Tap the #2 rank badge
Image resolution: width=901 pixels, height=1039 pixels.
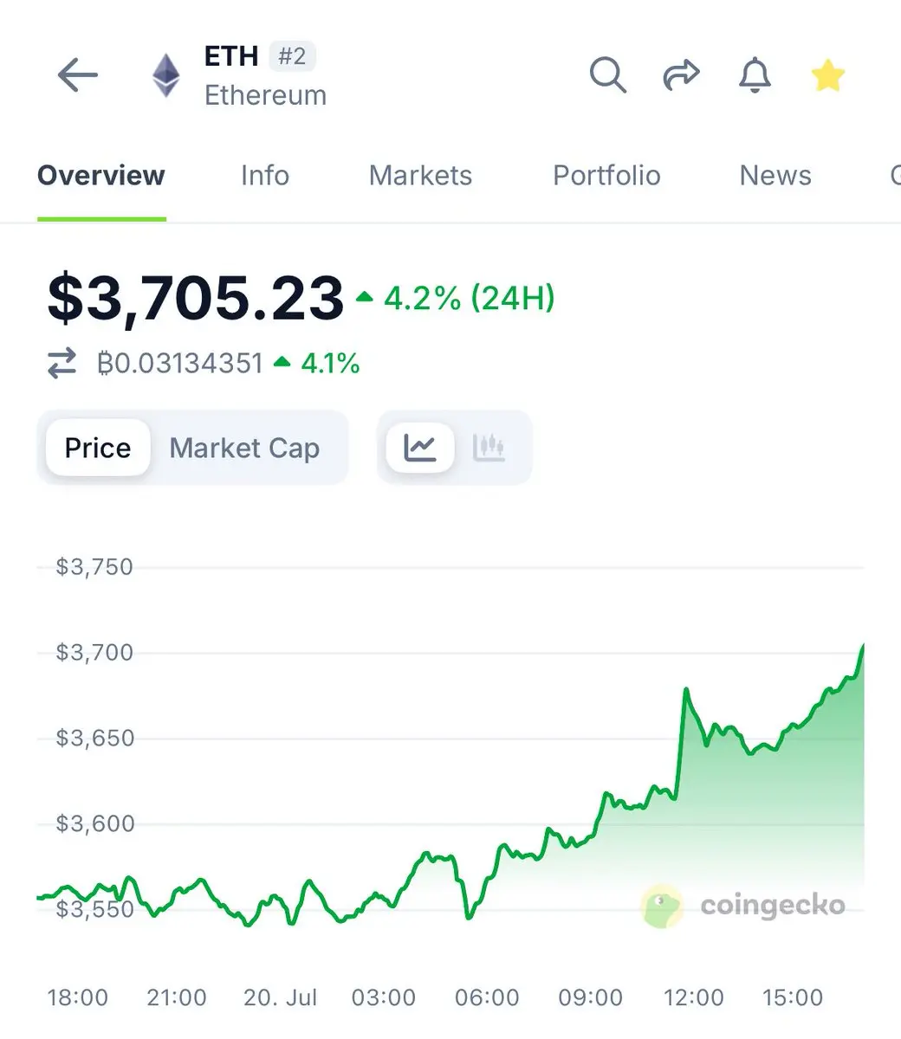pyautogui.click(x=292, y=57)
